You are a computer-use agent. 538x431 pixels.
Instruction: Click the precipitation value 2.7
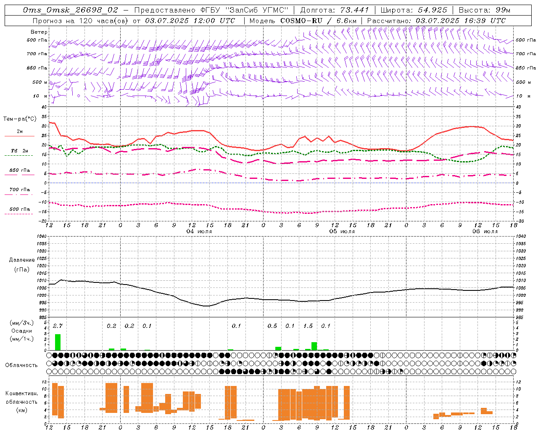coord(58,326)
